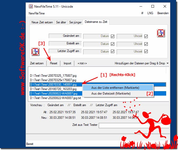This screenshot has height=150, width=178.
Task: Switch to the Neue Zeit setzen tab
Action: [x=42, y=22]
